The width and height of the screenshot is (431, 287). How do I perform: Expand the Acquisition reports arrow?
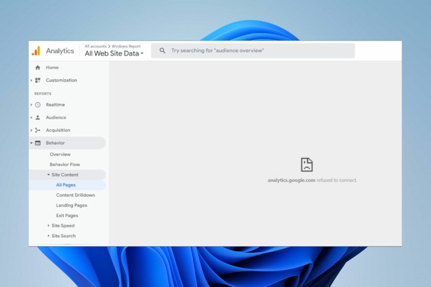(x=31, y=130)
